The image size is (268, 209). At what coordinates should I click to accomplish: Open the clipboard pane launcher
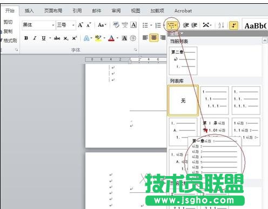click(x=17, y=50)
